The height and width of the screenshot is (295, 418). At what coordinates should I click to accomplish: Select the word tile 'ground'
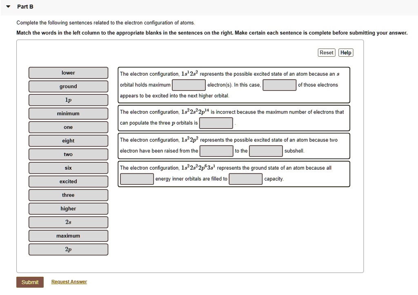68,86
